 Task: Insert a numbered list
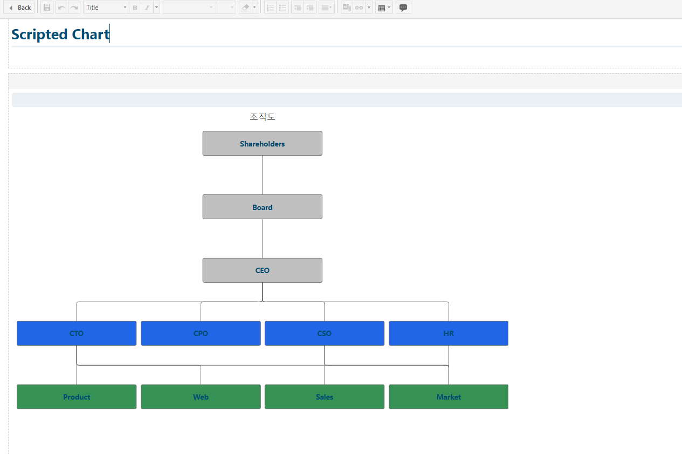(x=271, y=8)
